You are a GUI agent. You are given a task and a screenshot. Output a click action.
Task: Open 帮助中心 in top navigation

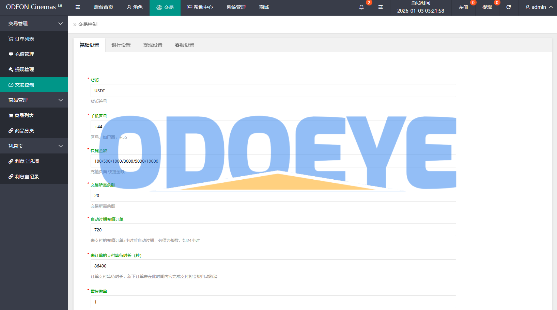click(x=200, y=7)
